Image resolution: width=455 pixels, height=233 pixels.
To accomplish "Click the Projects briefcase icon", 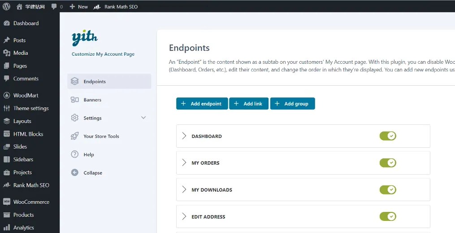I will [7, 172].
